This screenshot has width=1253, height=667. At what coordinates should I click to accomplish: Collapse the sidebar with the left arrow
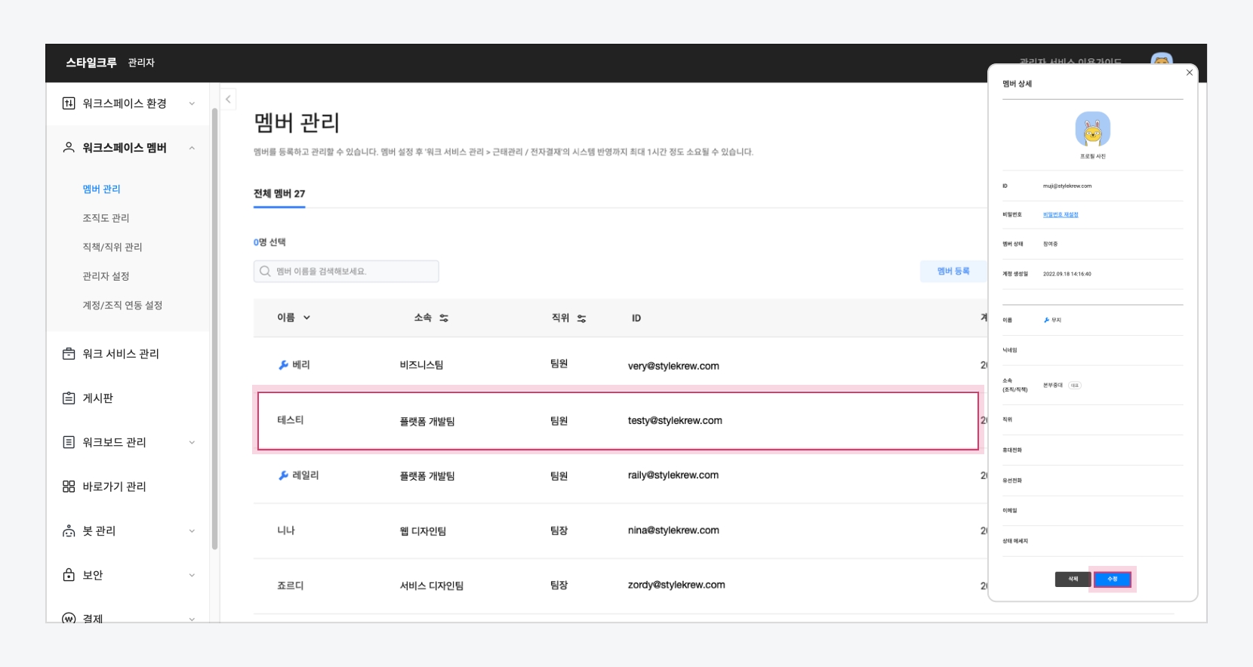[228, 99]
